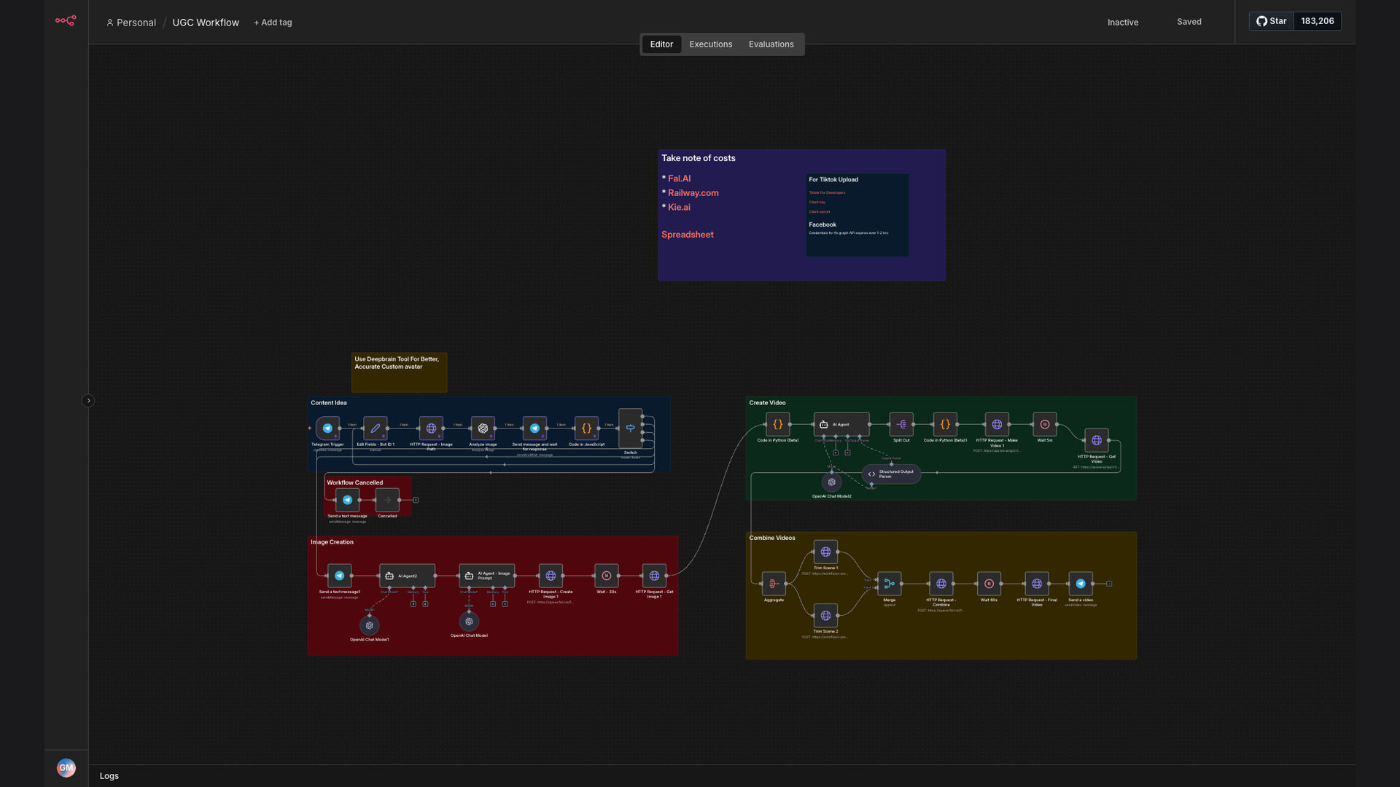Click the n8n logo icon
Image resolution: width=1400 pixels, height=787 pixels.
coord(66,20)
